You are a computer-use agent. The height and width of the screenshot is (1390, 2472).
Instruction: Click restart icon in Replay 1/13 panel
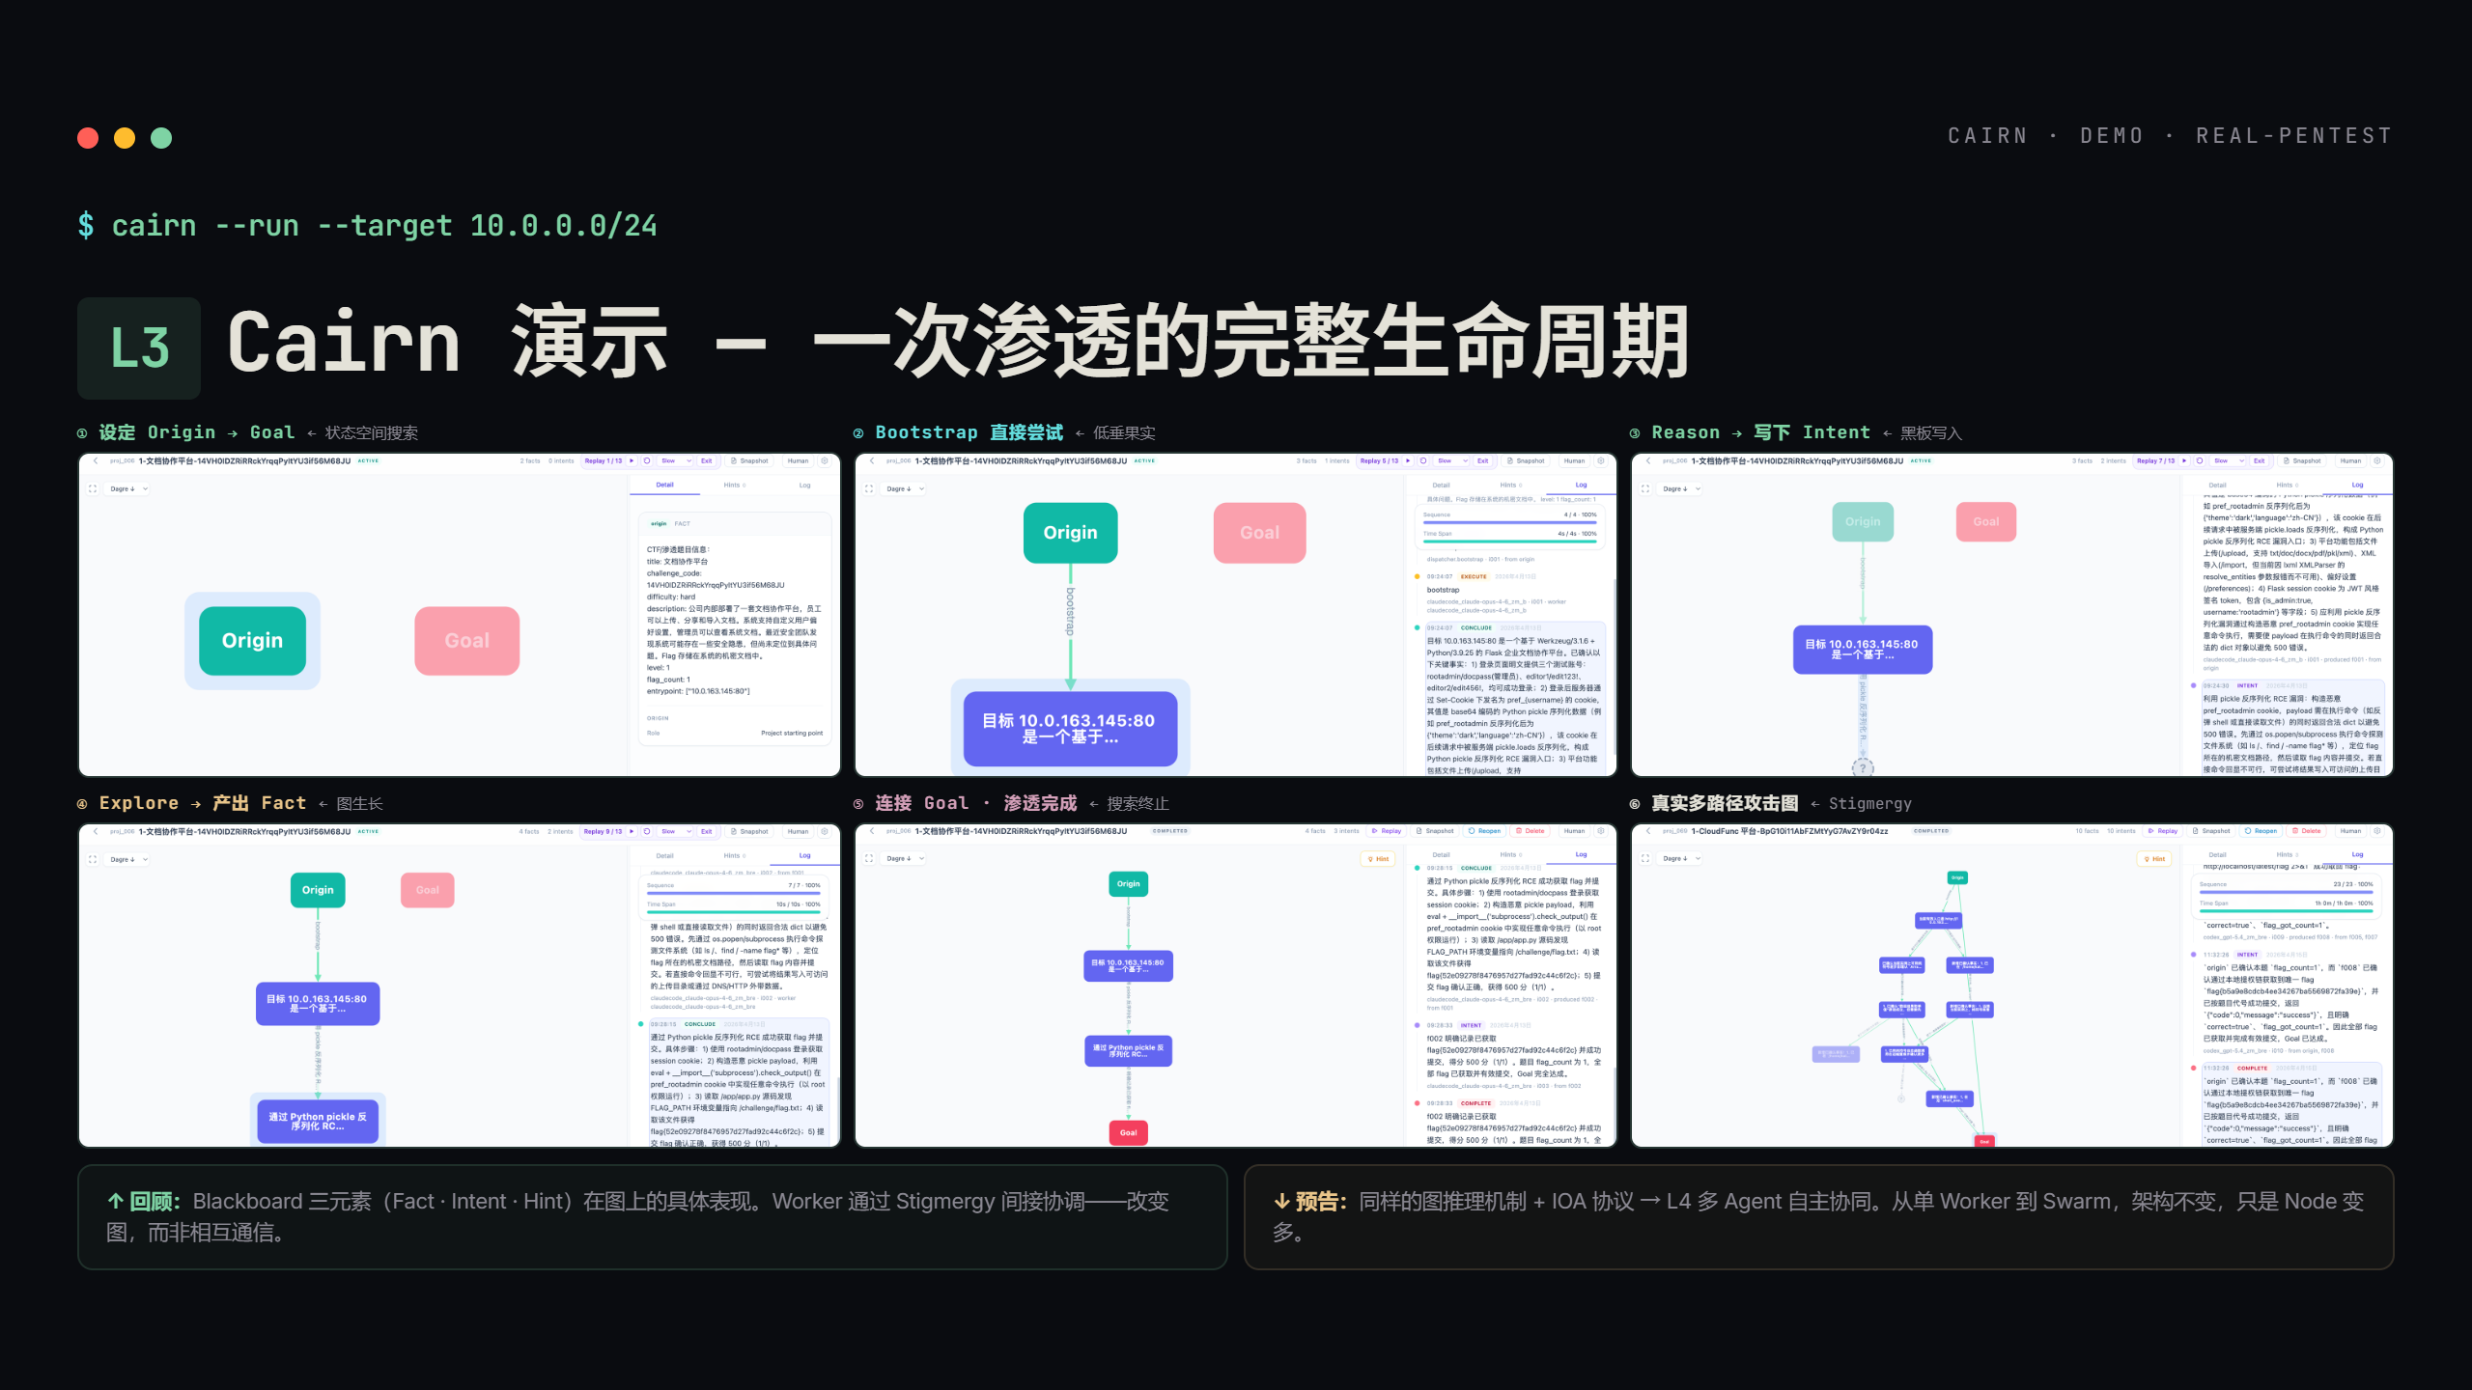647,461
